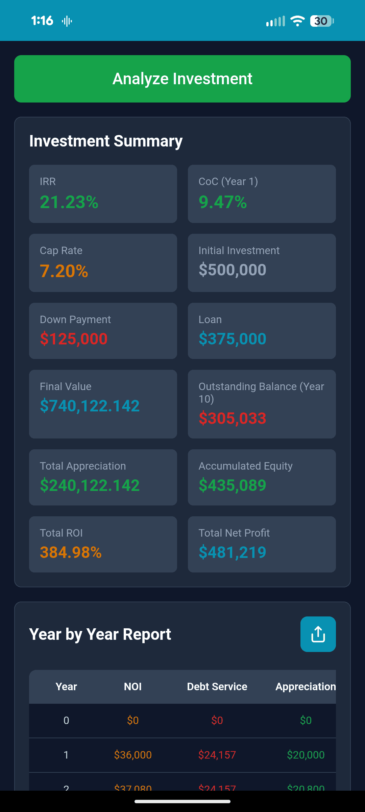Select the Down Payment card
Viewport: 365px width, 812px height.
(x=103, y=331)
